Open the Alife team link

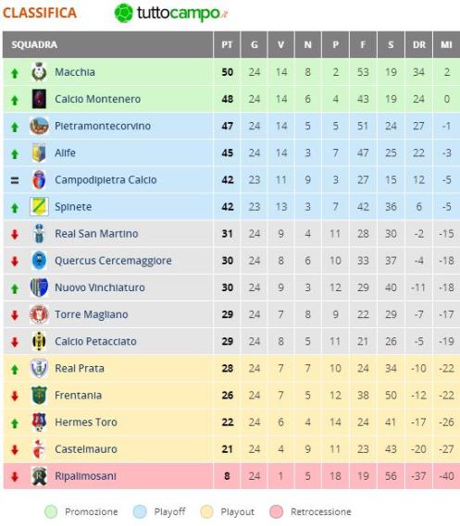[x=65, y=153]
